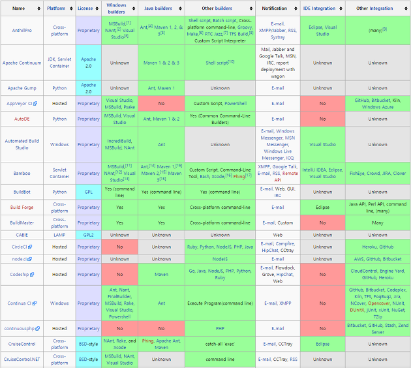This screenshot has width=411, height=368.
Task: Click external link icon next to AppVeyor CI
Action: [x=35, y=104]
